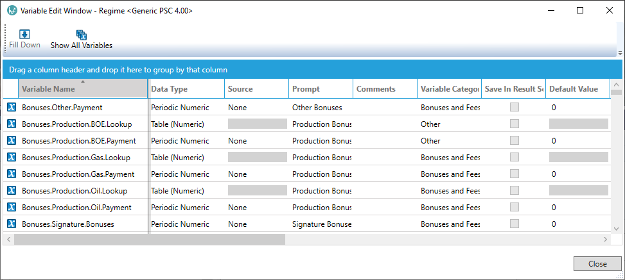Viewport: 625px width, 280px height.
Task: Click the Signature Bonuses prompt cell
Action: (321, 224)
